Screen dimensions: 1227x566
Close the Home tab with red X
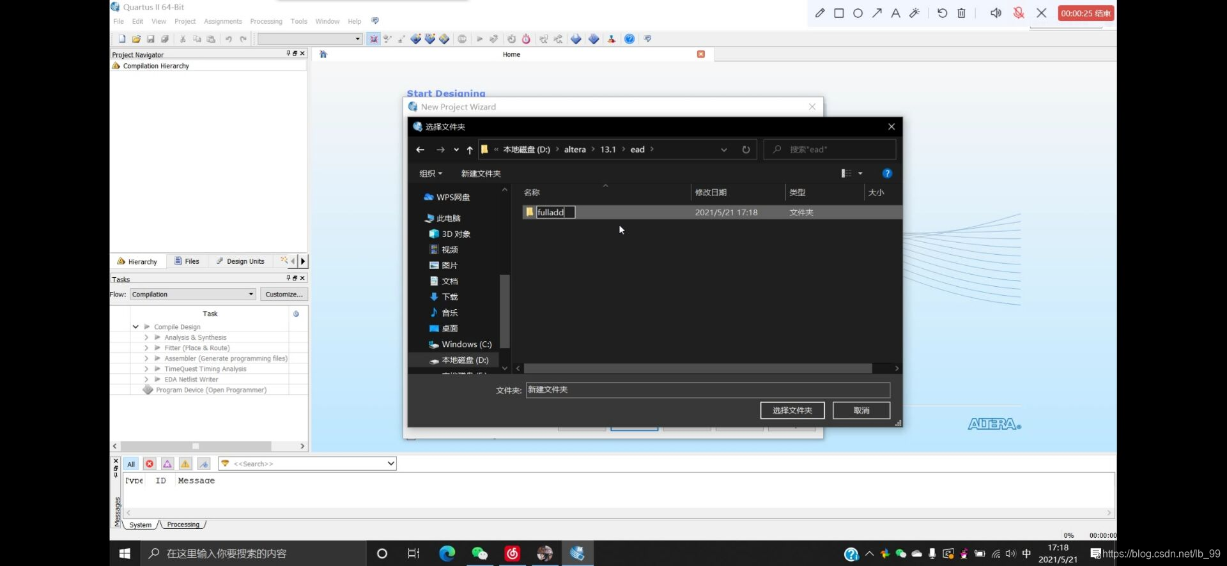click(701, 54)
